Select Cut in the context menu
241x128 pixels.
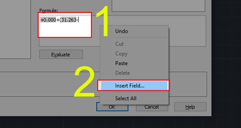pyautogui.click(x=119, y=44)
